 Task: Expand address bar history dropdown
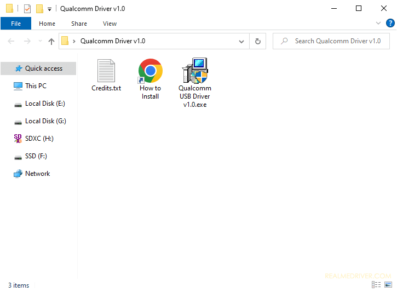pos(241,41)
